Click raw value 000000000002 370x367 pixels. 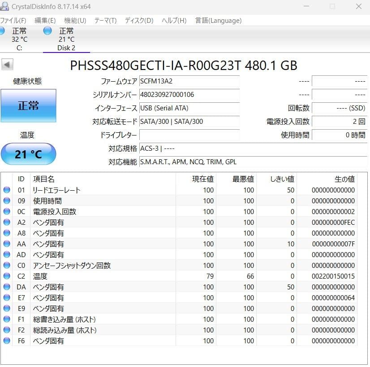[x=333, y=212]
